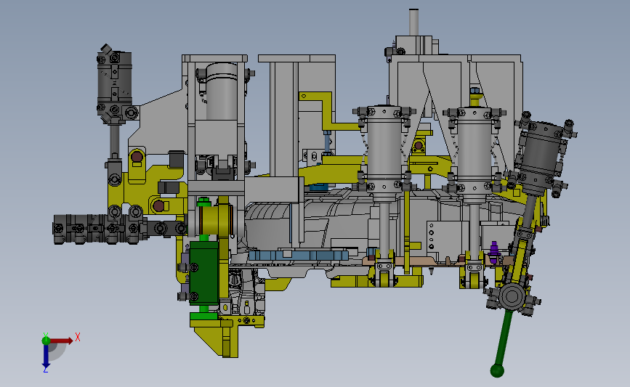Click the blue Z axis arrow of the triad
Viewport: 630px width, 387px height.
pos(46,357)
